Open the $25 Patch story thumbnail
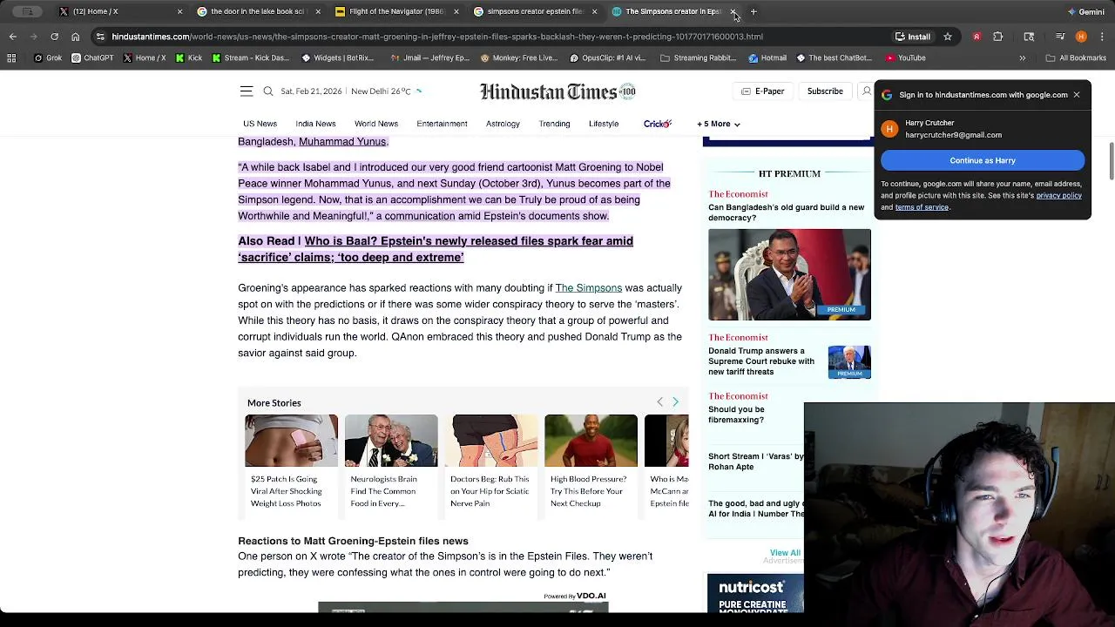 pos(291,441)
